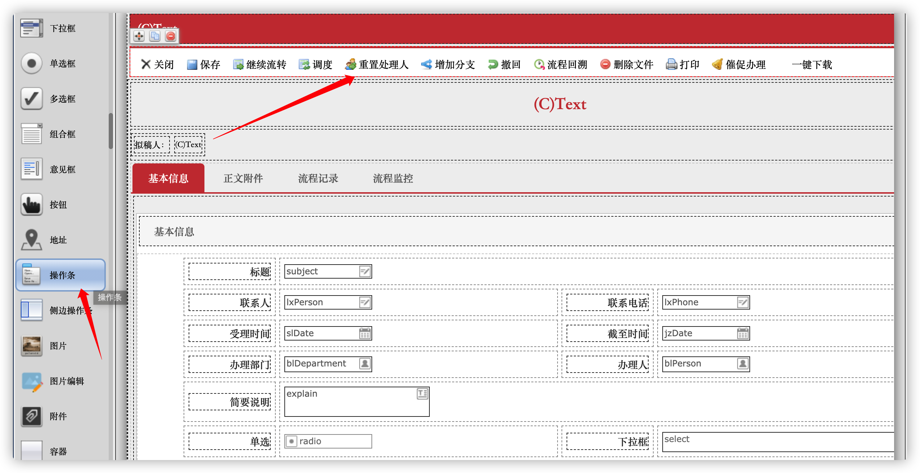Image resolution: width=920 pixels, height=473 pixels.
Task: Select the 操作条 action bar component
Action: pyautogui.click(x=60, y=275)
